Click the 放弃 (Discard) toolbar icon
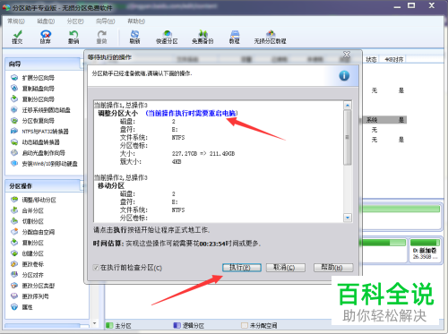Image resolution: width=448 pixels, height=334 pixels. [46, 37]
